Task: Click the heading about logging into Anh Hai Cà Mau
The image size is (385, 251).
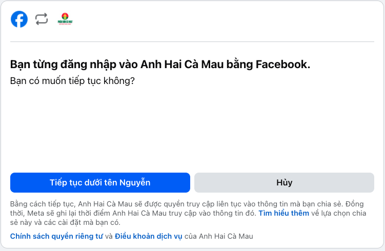Action: point(160,65)
